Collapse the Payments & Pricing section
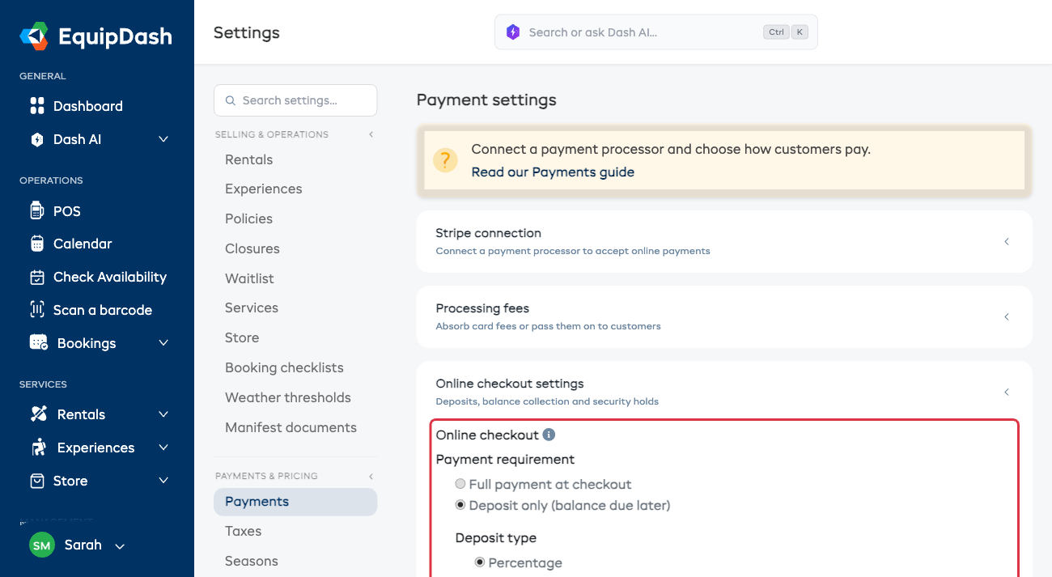Viewport: 1052px width, 577px height. [371, 476]
